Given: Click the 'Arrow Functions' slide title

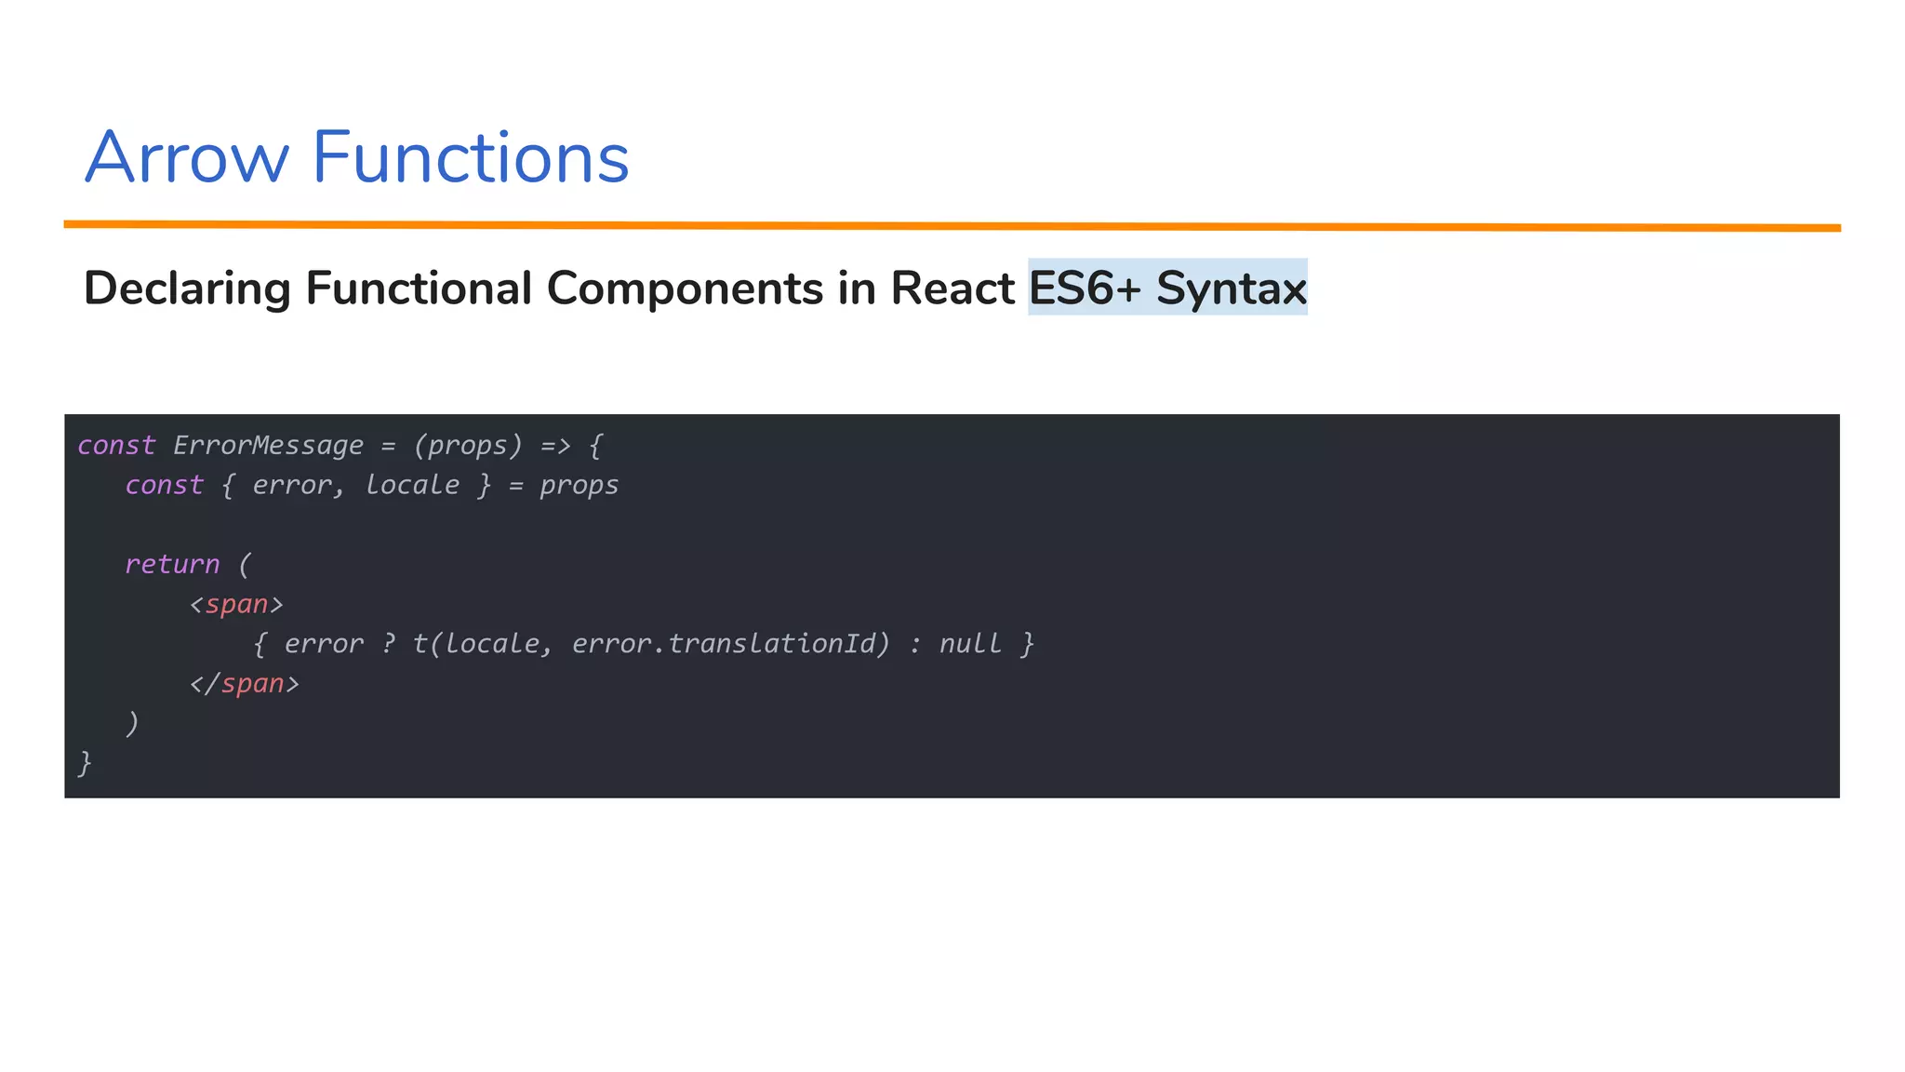Looking at the screenshot, I should (x=357, y=156).
